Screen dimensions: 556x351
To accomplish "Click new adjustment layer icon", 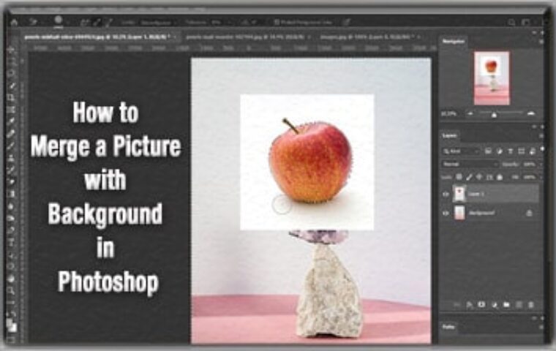I will tap(495, 304).
